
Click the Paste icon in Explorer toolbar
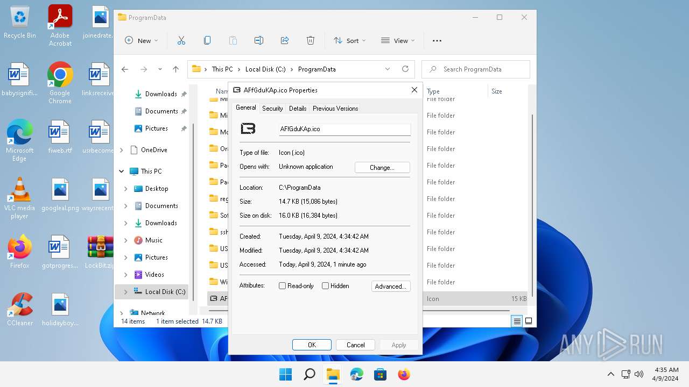coord(233,40)
